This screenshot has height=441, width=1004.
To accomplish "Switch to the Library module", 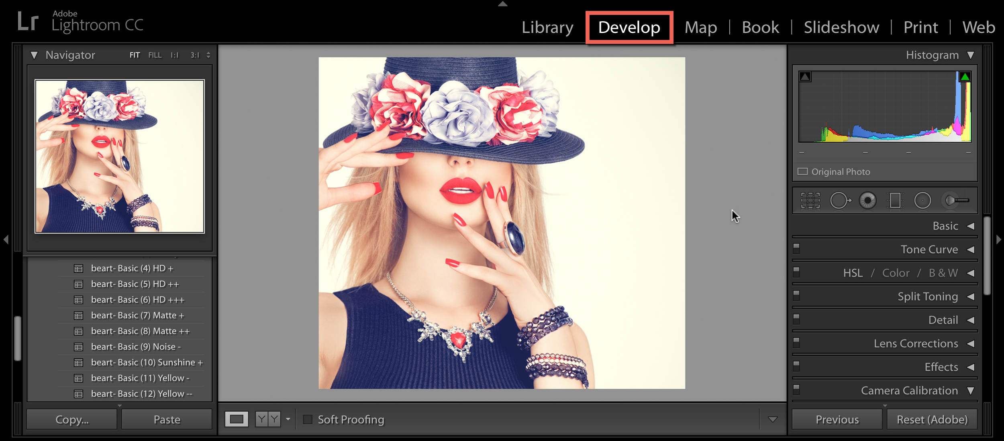I will (x=547, y=27).
